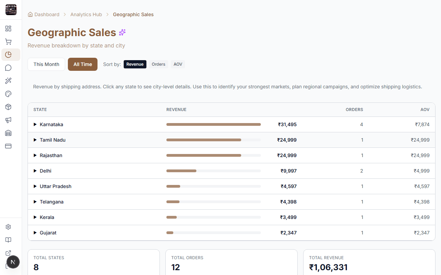Open the Dashboard grid icon
Screen dimensions: 441x275
8,29
